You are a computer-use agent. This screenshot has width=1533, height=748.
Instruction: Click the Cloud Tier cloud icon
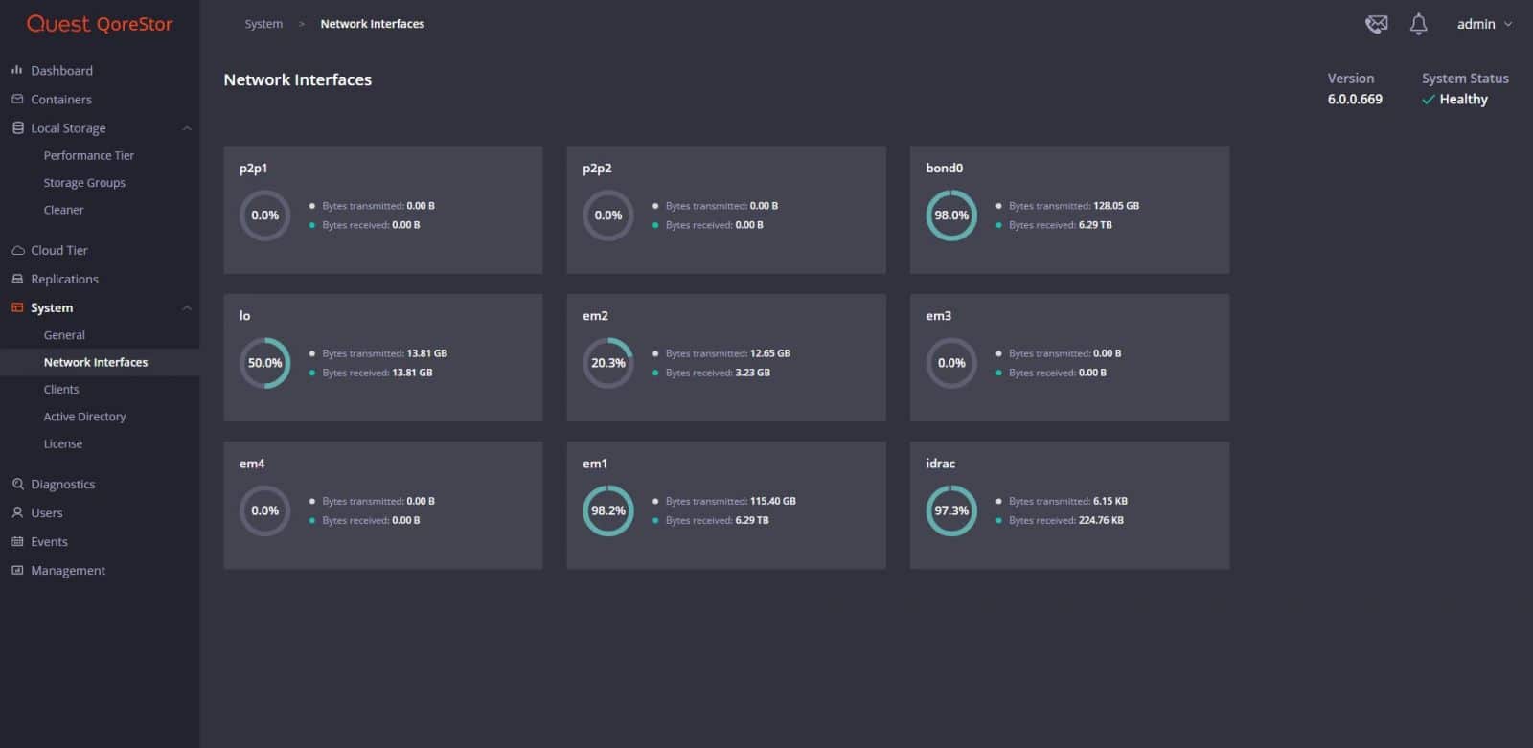[17, 250]
